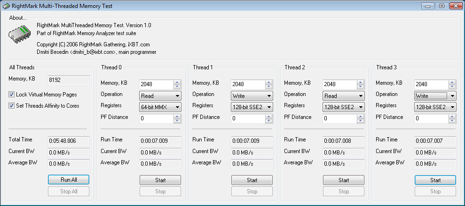Open Thread 1 Registers dropdown
This screenshot has width=465, height=206.
click(x=252, y=107)
